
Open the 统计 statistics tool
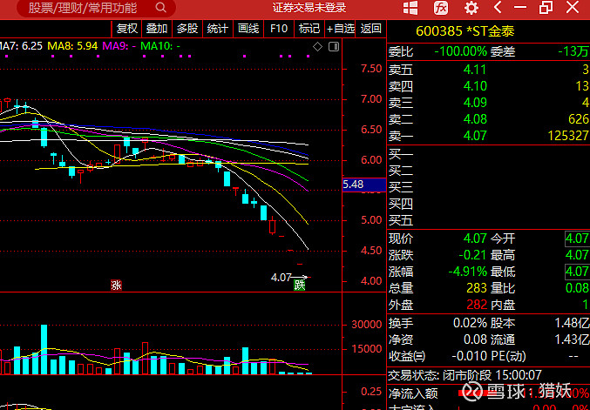[x=217, y=28]
